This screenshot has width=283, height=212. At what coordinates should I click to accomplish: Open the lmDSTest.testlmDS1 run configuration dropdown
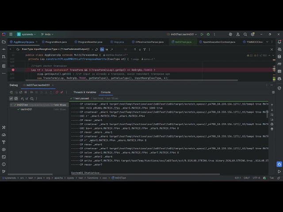pyautogui.click(x=182, y=34)
